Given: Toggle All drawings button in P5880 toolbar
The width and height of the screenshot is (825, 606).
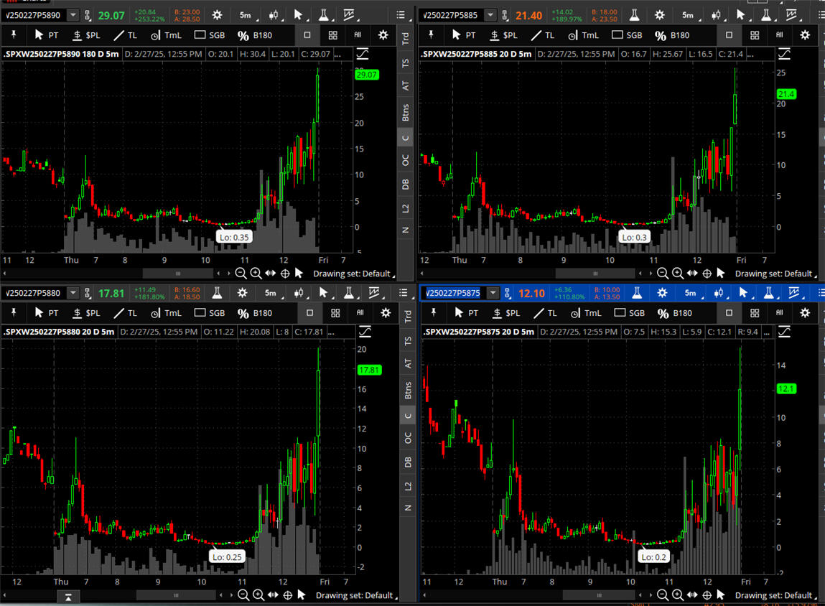Looking at the screenshot, I should [360, 313].
